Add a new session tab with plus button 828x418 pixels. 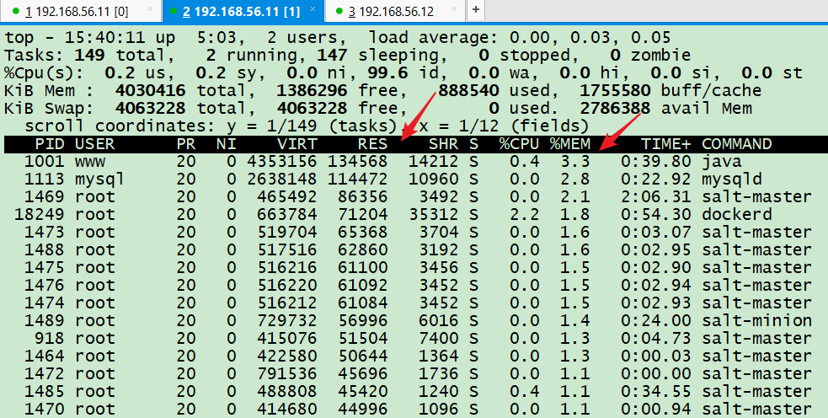coord(476,9)
